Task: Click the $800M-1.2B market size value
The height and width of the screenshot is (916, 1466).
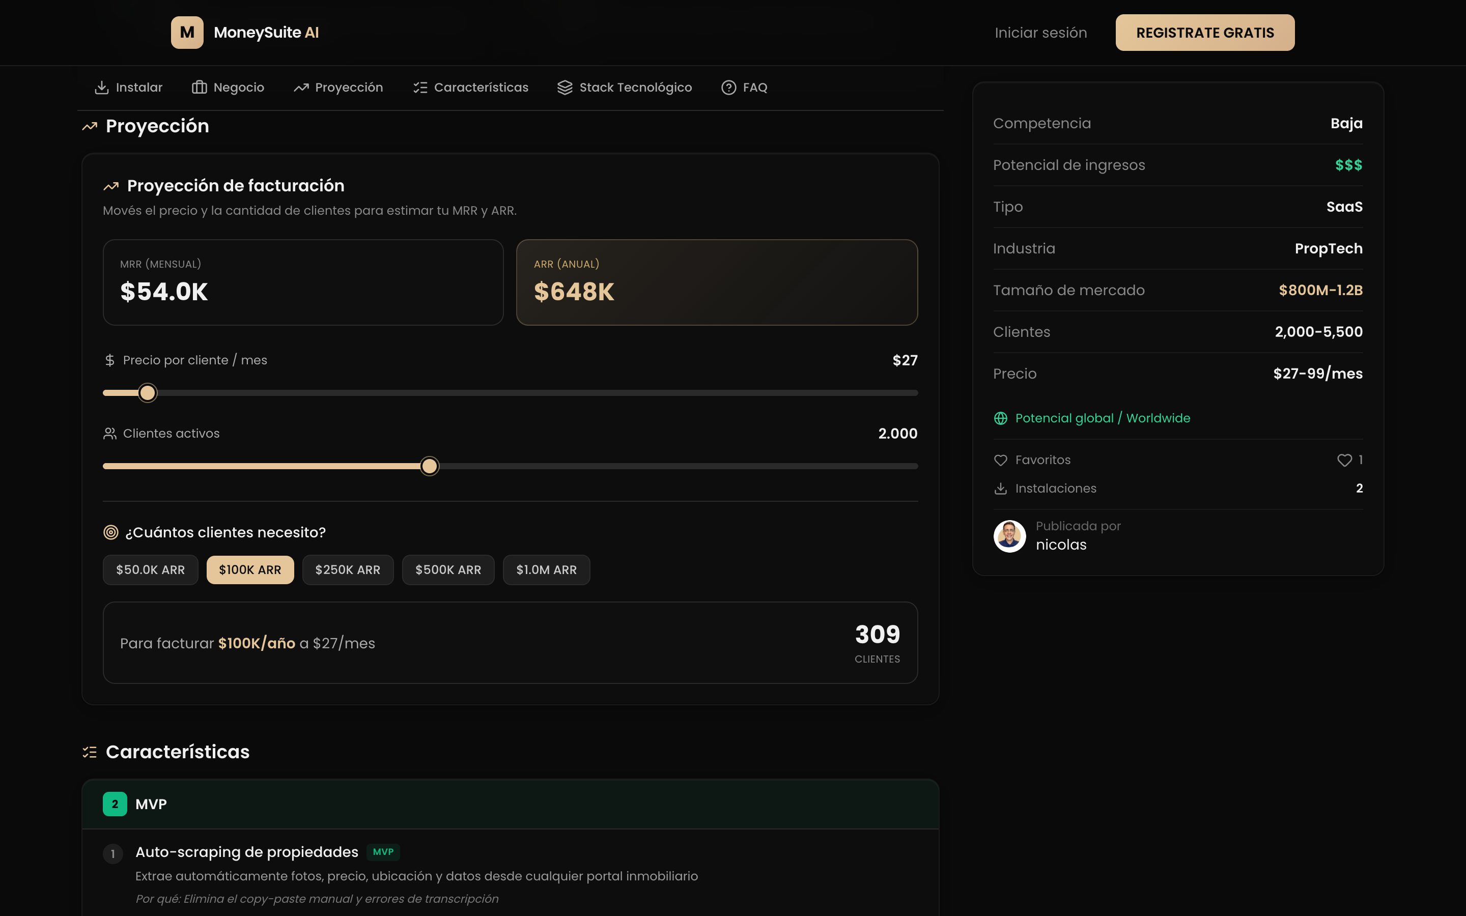Action: coord(1320,291)
